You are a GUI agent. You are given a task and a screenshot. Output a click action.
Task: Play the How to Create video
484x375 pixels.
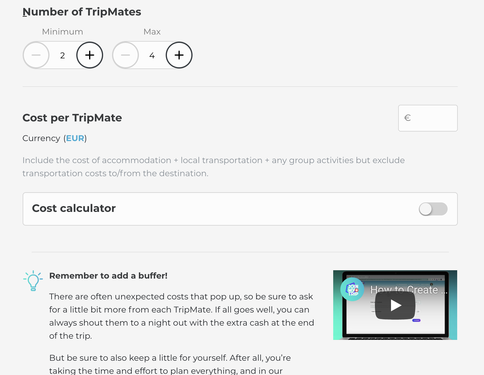[395, 305]
